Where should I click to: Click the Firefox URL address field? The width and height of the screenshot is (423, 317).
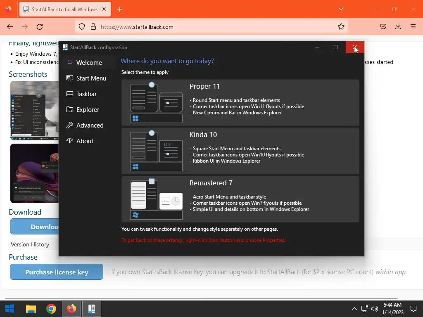(x=211, y=27)
